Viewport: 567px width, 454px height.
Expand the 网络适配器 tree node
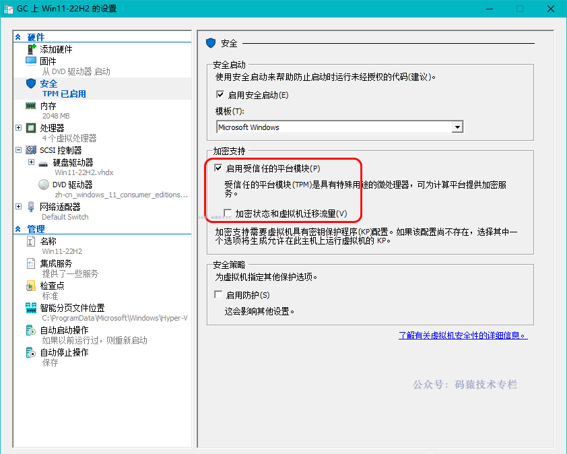pyautogui.click(x=18, y=207)
